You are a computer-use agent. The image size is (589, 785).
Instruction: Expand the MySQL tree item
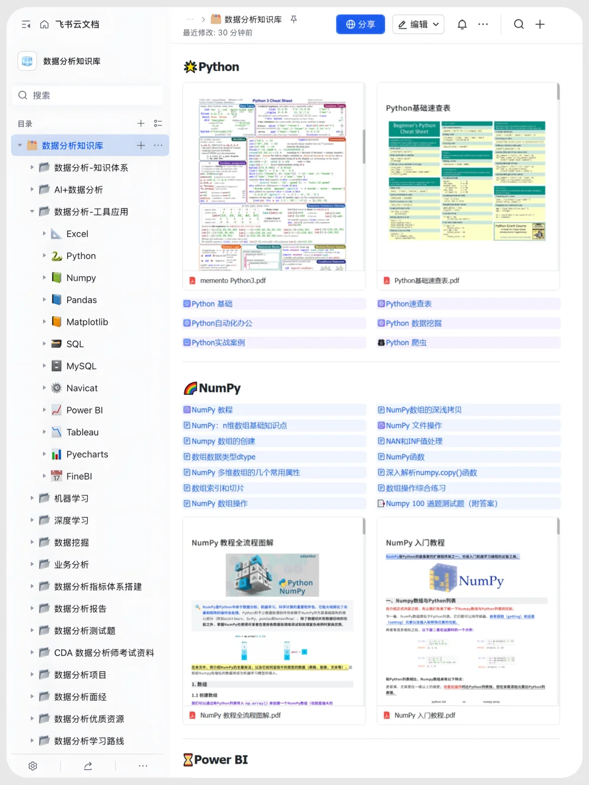point(44,366)
